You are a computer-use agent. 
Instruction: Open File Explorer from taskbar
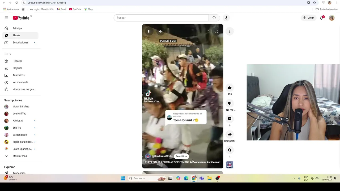pyautogui.click(x=210, y=178)
